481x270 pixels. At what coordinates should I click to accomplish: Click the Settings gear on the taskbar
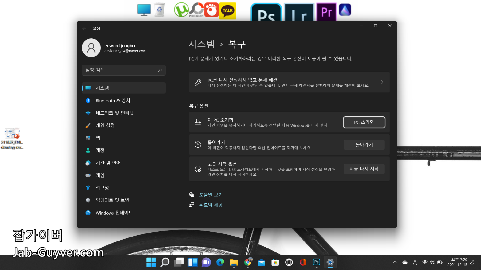pos(330,263)
